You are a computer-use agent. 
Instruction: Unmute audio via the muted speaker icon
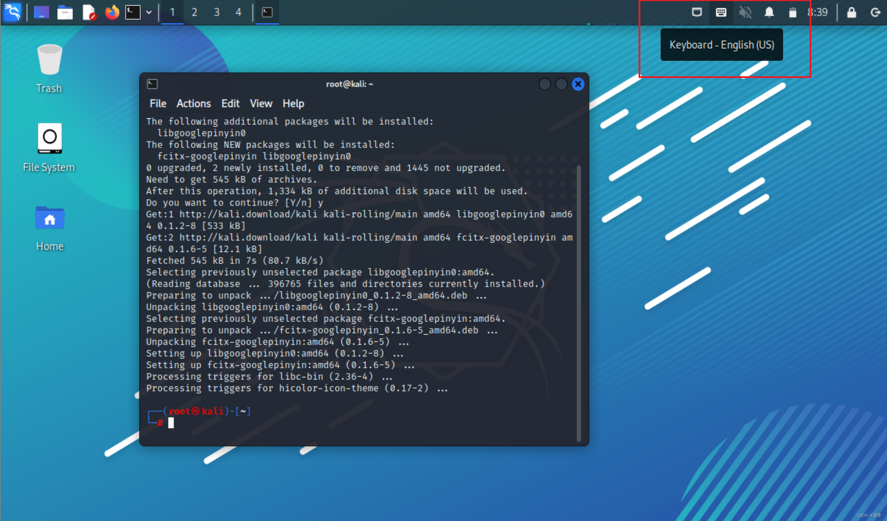[745, 12]
